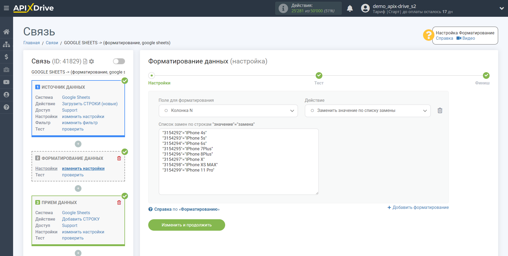Go to Главная breadcrumb
Image resolution: width=508 pixels, height=256 pixels.
click(32, 43)
